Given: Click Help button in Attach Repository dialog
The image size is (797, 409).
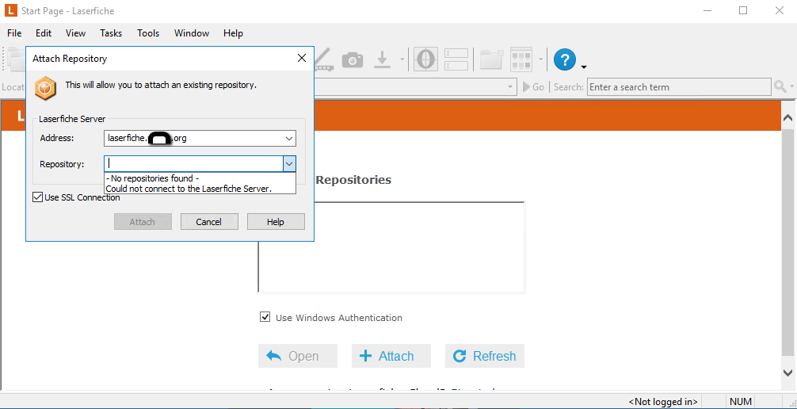Looking at the screenshot, I should click(276, 222).
